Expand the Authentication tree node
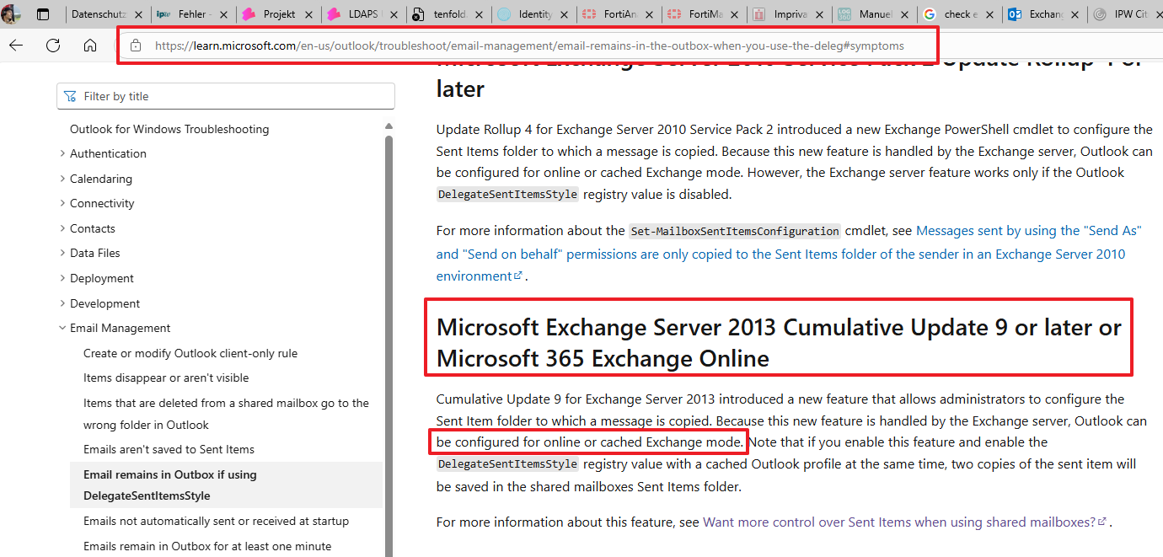Image resolution: width=1163 pixels, height=557 pixels. point(63,153)
